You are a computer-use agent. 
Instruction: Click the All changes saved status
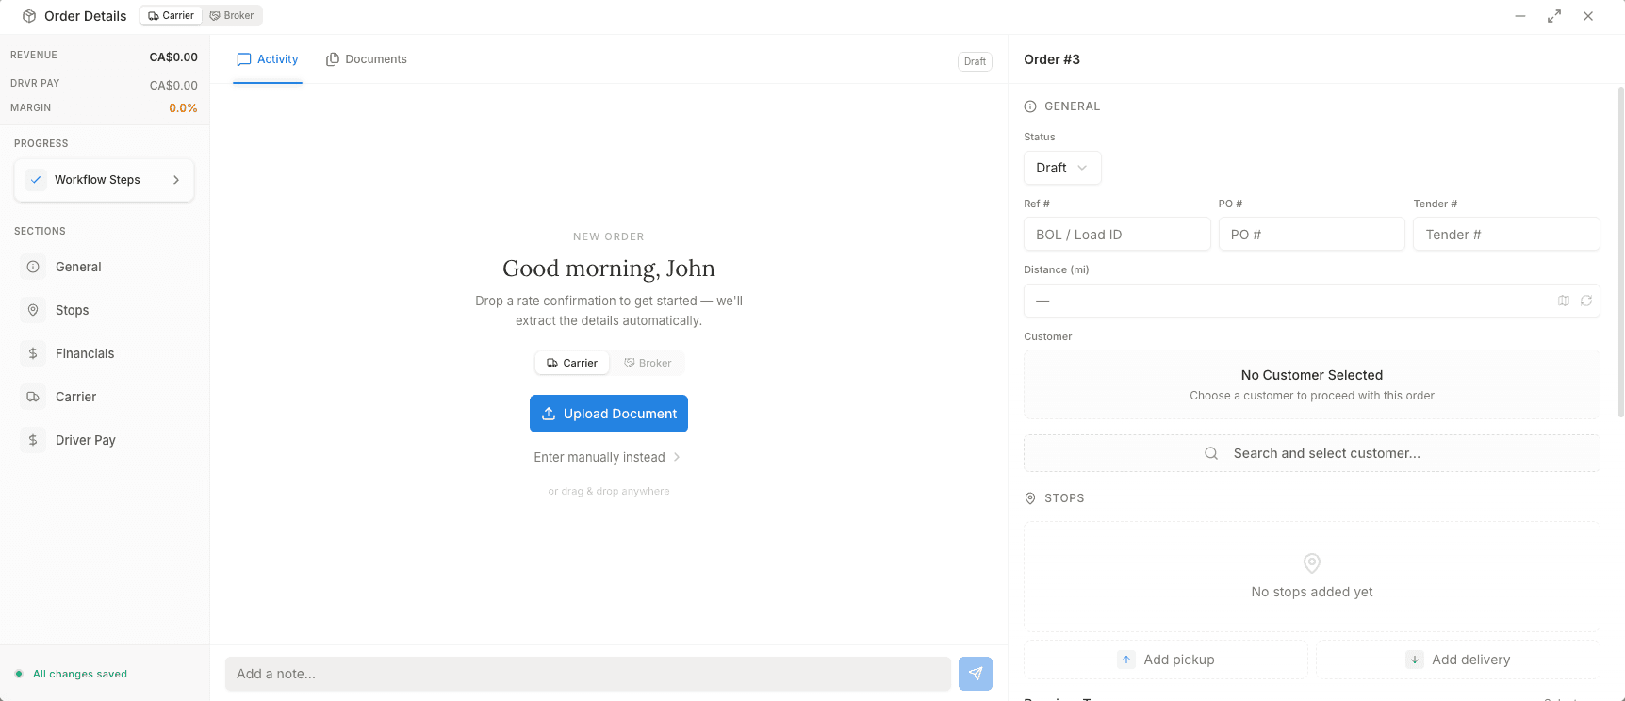click(80, 674)
